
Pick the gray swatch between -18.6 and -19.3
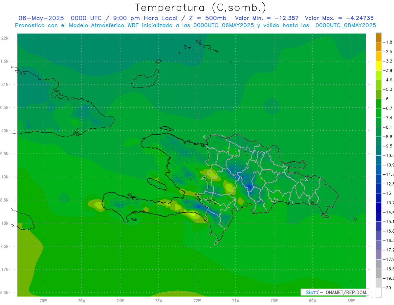pos(379,273)
